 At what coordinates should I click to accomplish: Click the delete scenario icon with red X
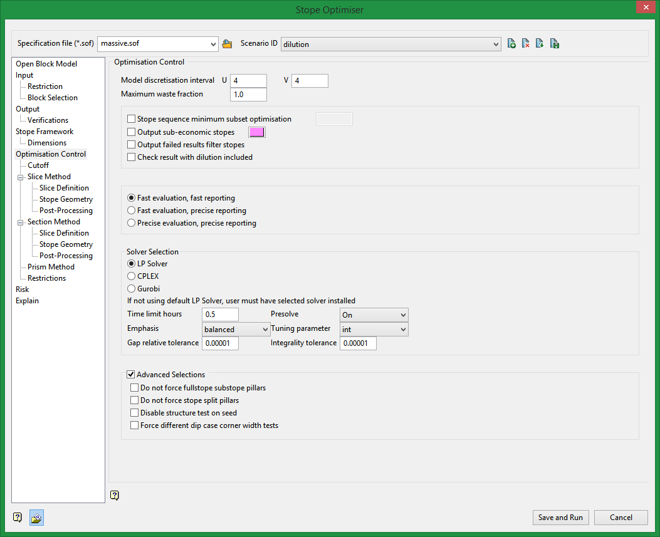(526, 44)
